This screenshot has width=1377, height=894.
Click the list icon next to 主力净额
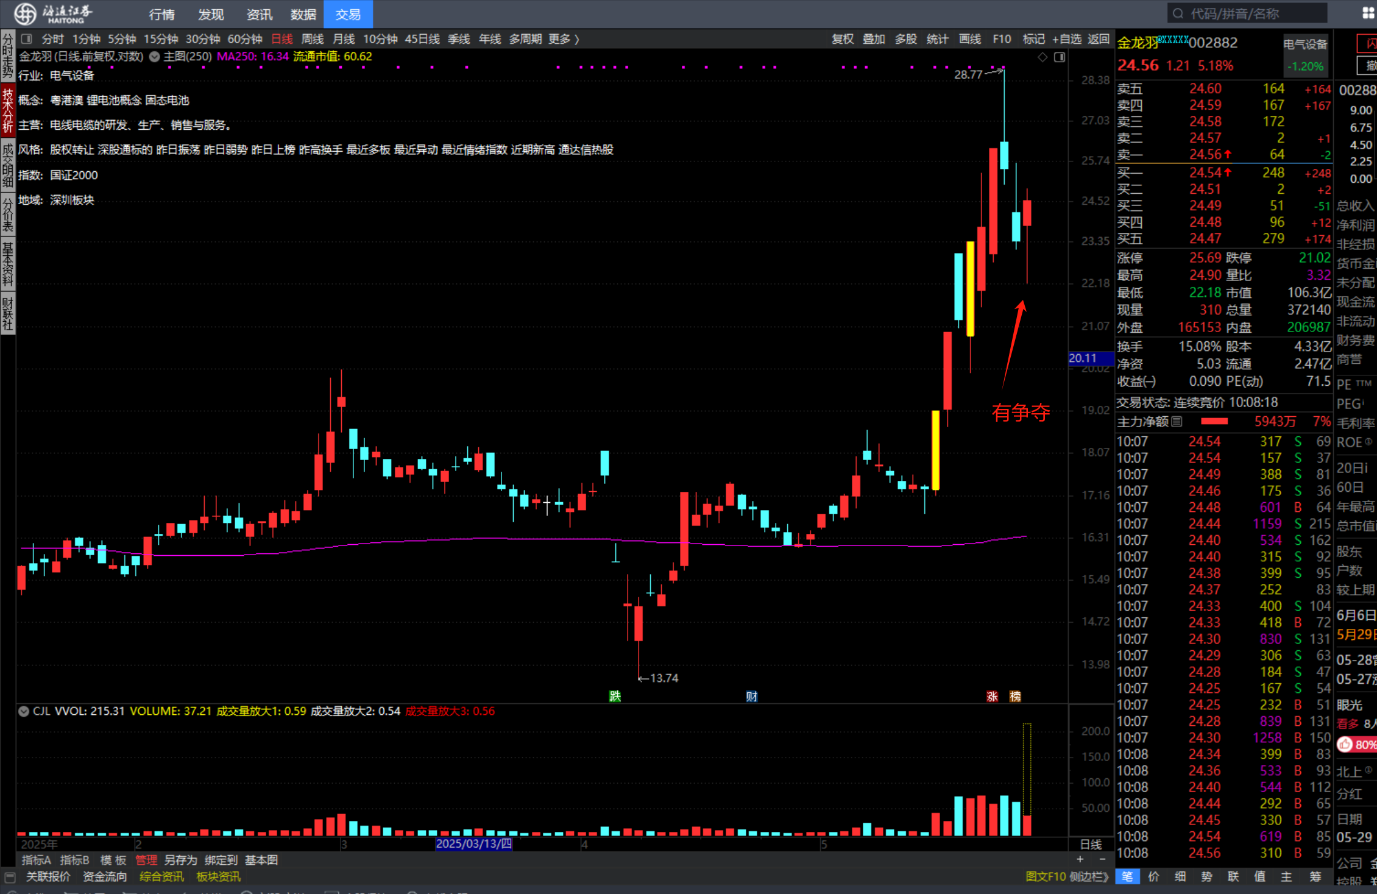pyautogui.click(x=1177, y=422)
